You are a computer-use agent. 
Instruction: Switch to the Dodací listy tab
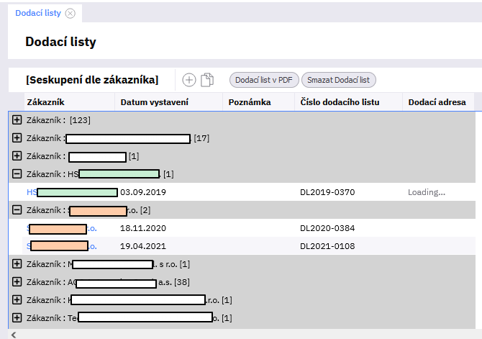point(38,14)
